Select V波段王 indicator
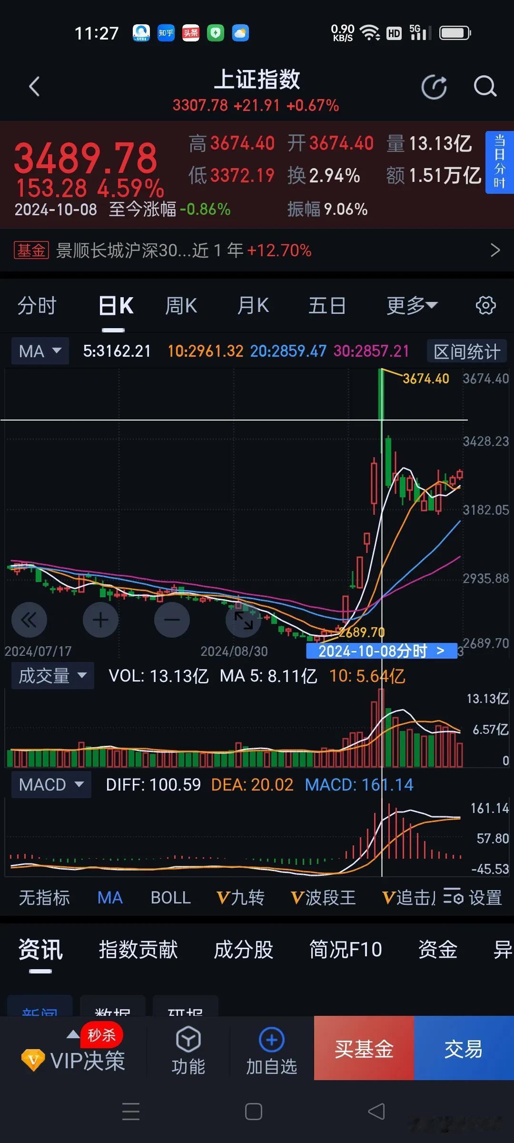The image size is (514, 1143). click(x=323, y=898)
